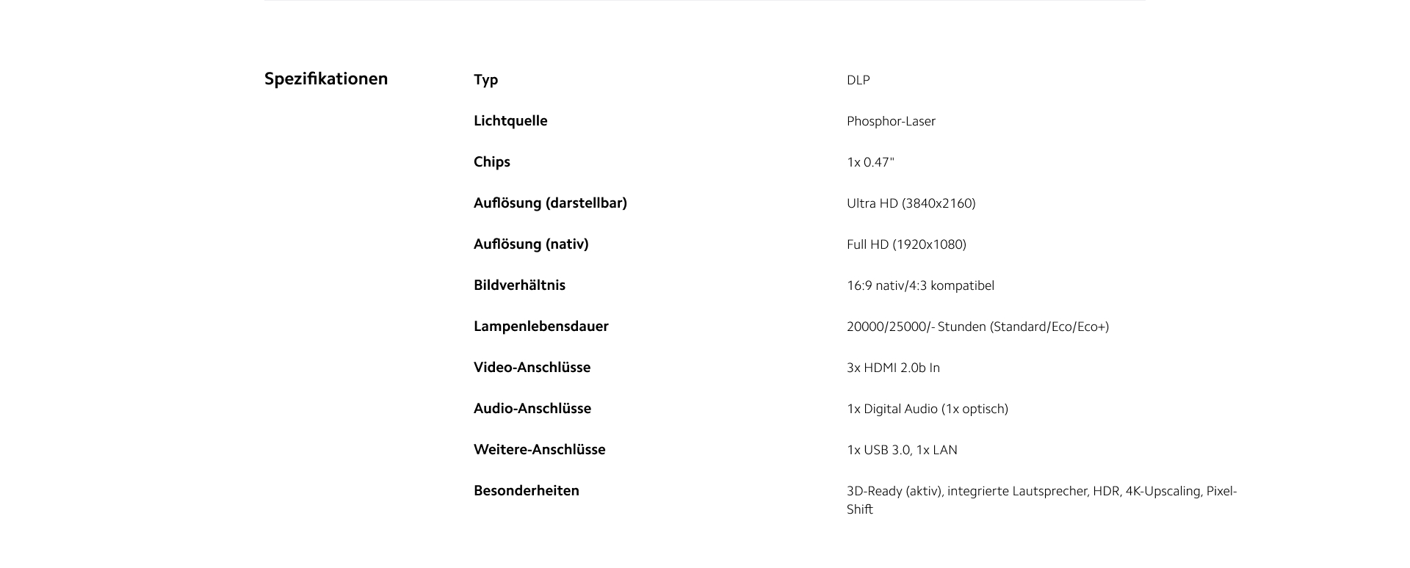
Task: Click the 1x Digital Audio value
Action: [x=928, y=409]
